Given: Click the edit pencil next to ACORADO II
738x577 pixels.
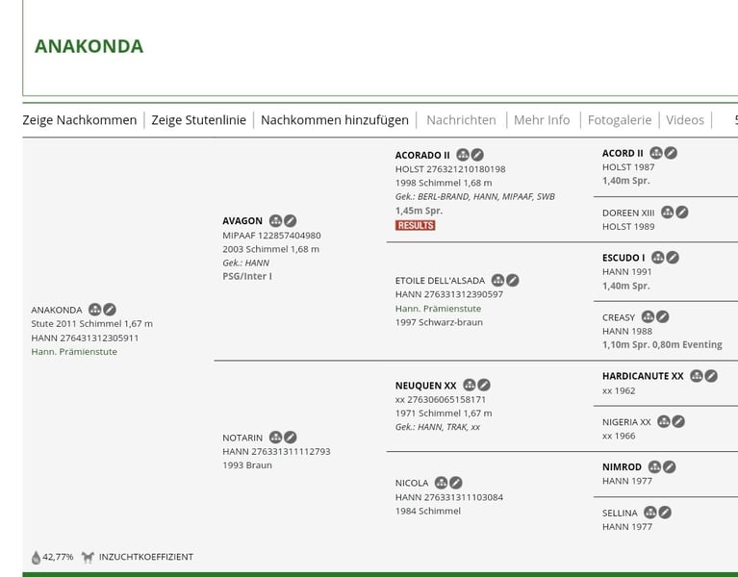Looking at the screenshot, I should pyautogui.click(x=477, y=155).
